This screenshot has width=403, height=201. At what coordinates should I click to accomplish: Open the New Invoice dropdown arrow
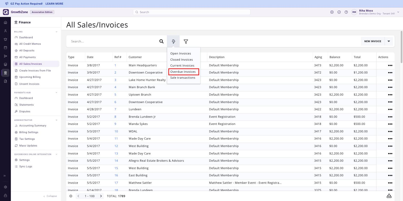389,41
